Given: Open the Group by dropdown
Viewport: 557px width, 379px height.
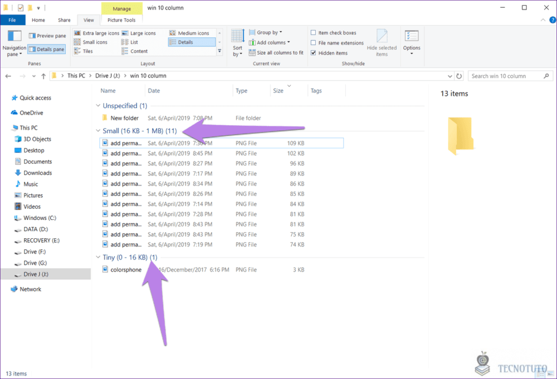Looking at the screenshot, I should click(x=265, y=32).
